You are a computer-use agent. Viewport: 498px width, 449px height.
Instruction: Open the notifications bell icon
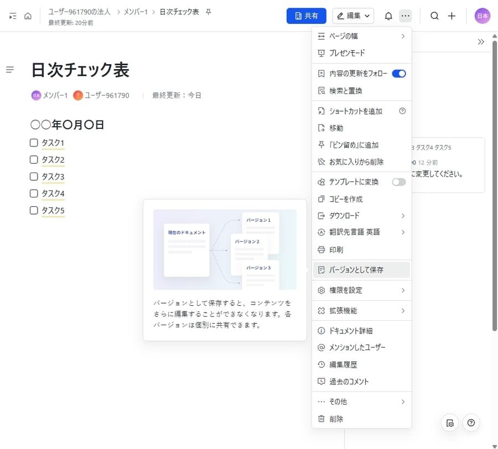[390, 15]
